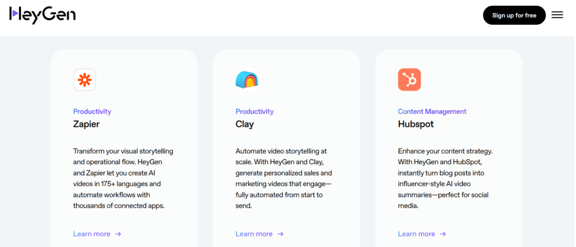Open the hamburger menu
The height and width of the screenshot is (247, 576).
tap(557, 15)
